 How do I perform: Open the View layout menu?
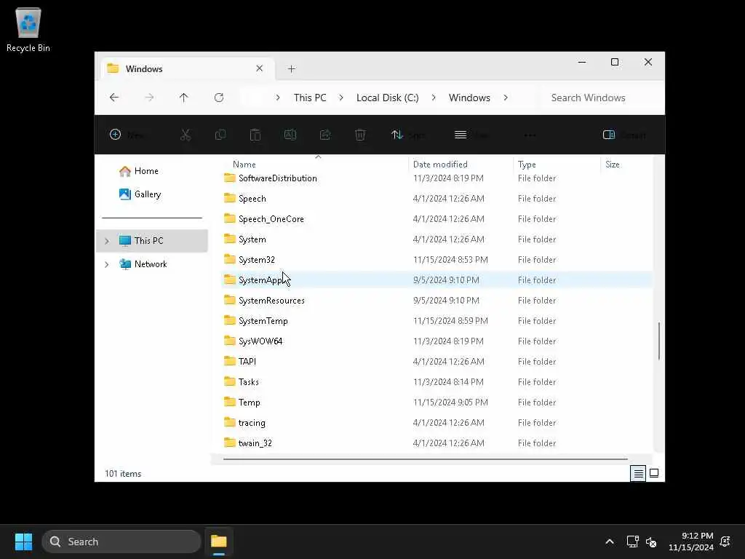coord(471,135)
